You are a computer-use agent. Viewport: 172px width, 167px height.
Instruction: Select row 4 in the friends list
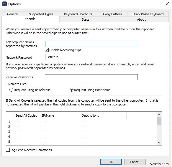(x=81, y=137)
